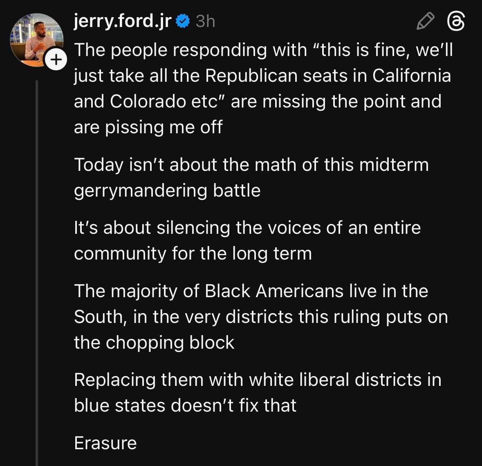Click the word "South" in the post
This screenshot has height=466, width=482.
99,317
